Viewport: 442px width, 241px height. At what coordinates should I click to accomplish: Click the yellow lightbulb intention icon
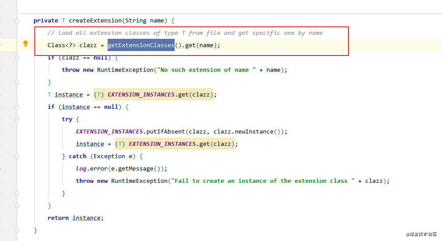pyautogui.click(x=26, y=44)
